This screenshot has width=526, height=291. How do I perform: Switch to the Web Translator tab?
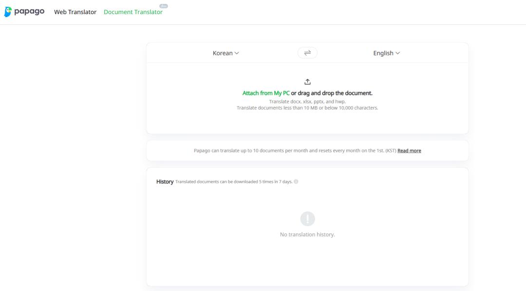75,12
